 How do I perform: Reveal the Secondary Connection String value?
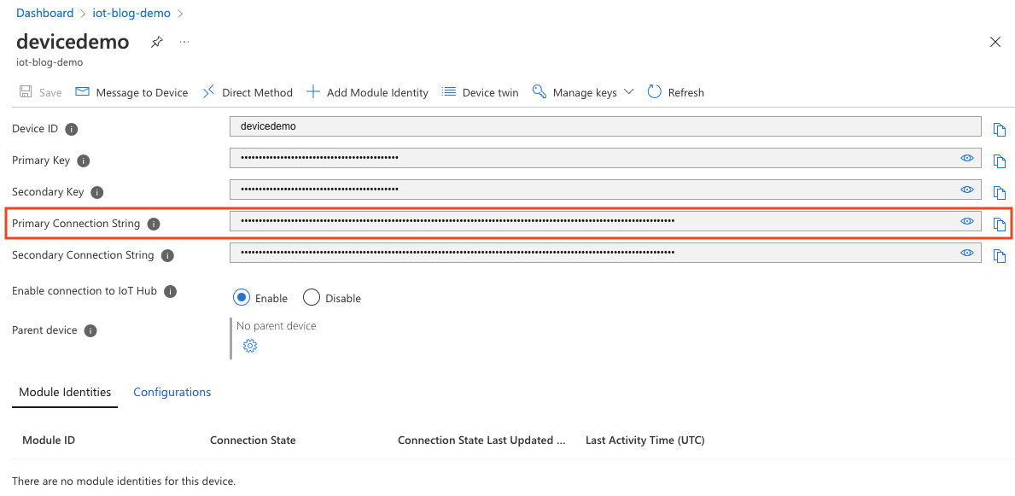[967, 253]
